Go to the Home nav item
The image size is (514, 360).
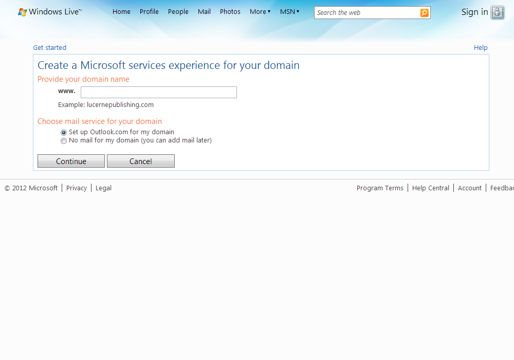pos(121,12)
